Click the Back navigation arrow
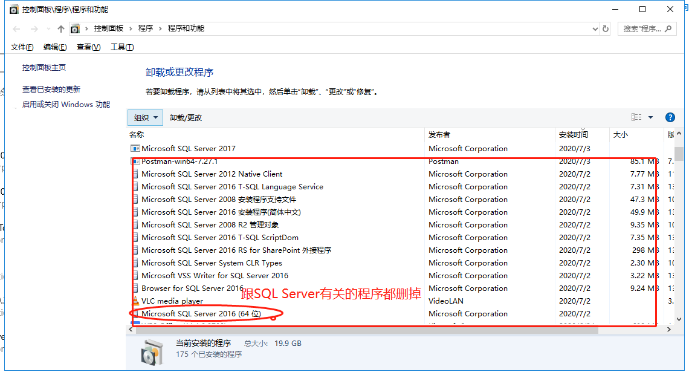 click(17, 29)
